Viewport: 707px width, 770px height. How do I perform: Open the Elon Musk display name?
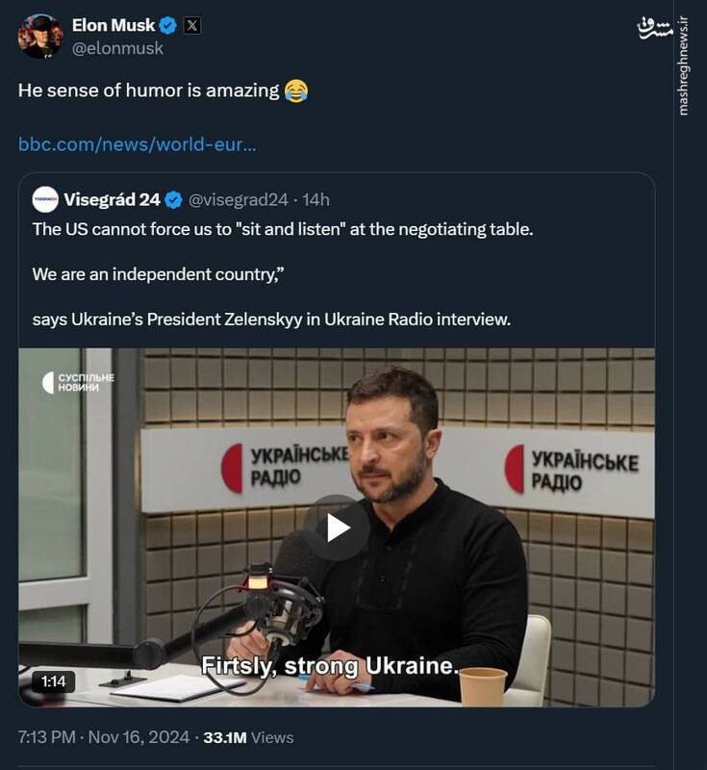coord(113,26)
